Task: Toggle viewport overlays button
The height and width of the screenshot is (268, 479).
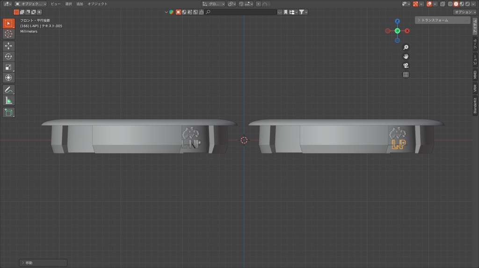Action: coord(429,4)
